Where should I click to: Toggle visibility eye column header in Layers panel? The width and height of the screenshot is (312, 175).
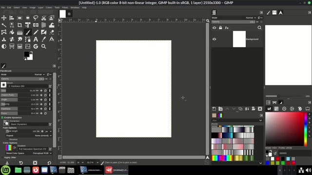214,28
